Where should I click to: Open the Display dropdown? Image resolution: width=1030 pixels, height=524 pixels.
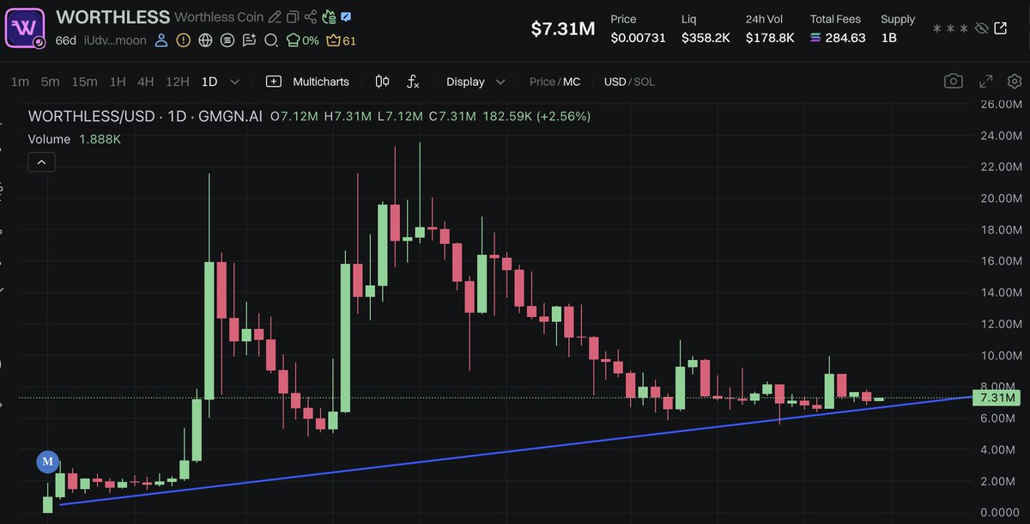click(476, 82)
